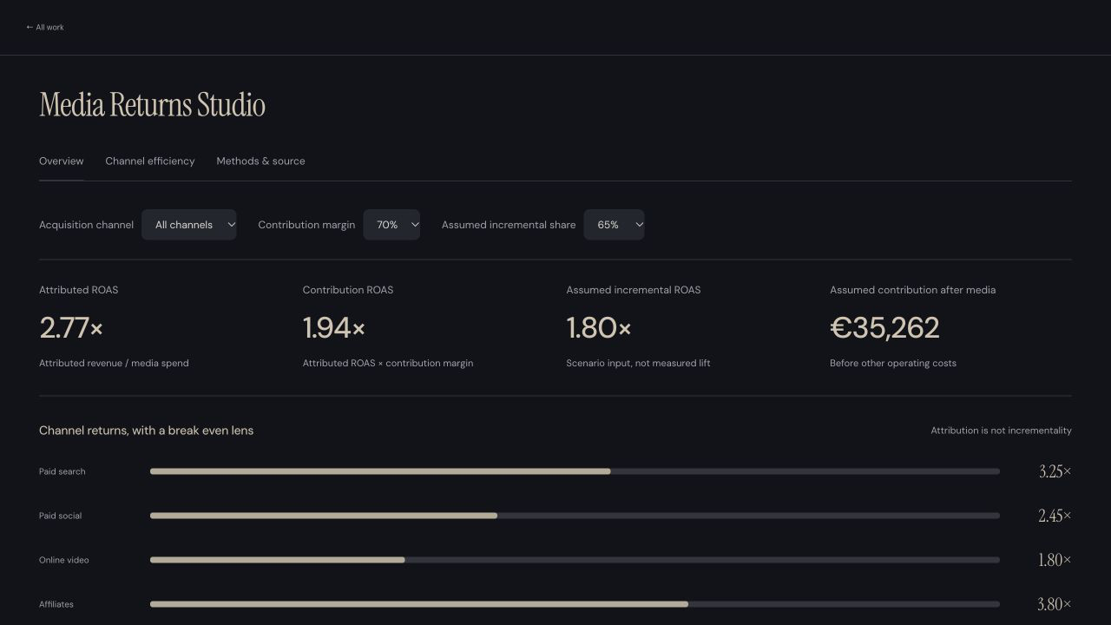Open the Assumed incremental share 65% dropdown
Screen dimensions: 1111x625
[614, 225]
